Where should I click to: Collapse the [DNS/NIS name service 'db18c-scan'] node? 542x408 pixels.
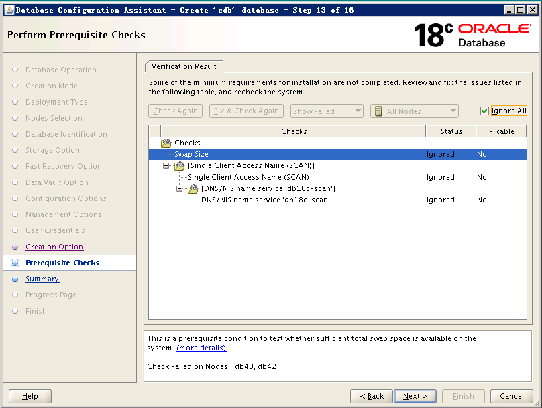tap(179, 189)
